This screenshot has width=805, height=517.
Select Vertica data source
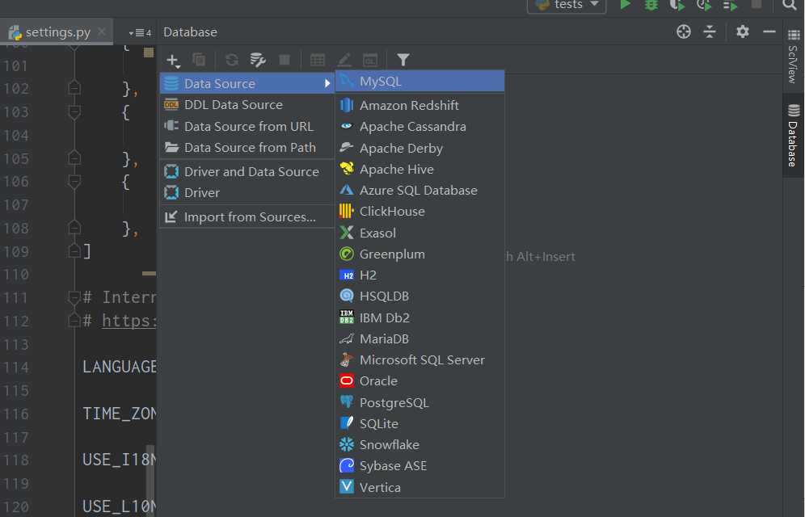[x=420, y=487]
